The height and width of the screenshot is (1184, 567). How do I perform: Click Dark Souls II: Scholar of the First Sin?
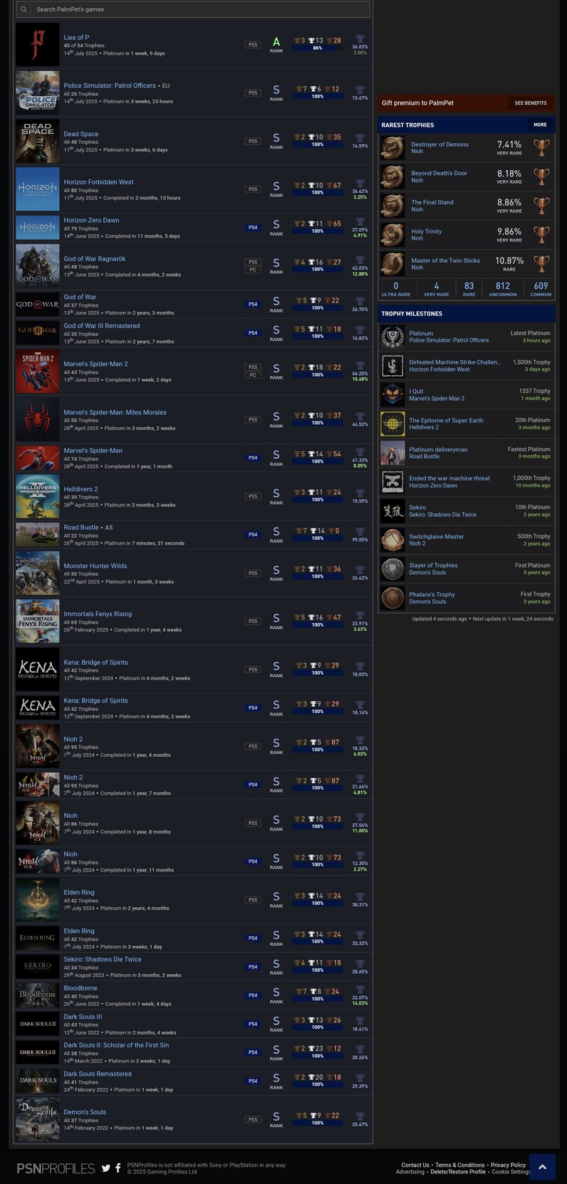[x=116, y=1045]
